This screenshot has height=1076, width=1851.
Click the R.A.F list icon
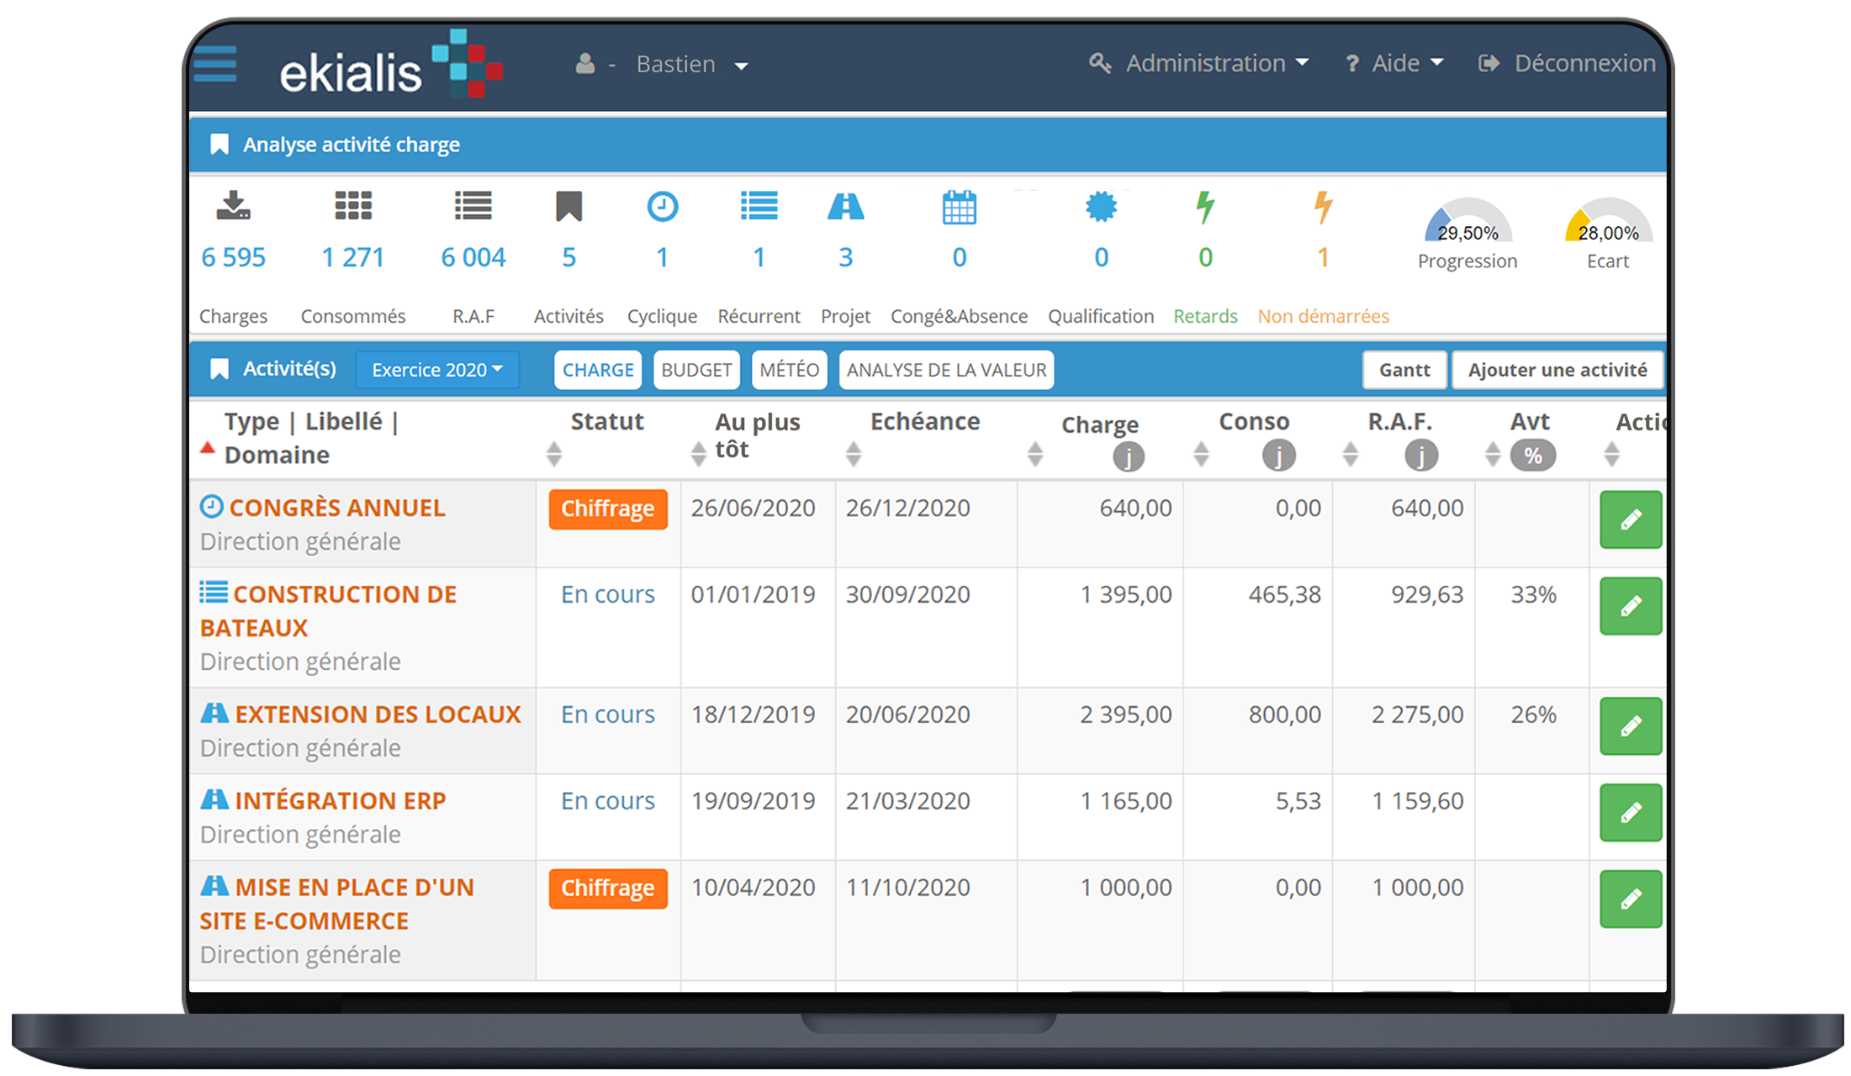473,205
